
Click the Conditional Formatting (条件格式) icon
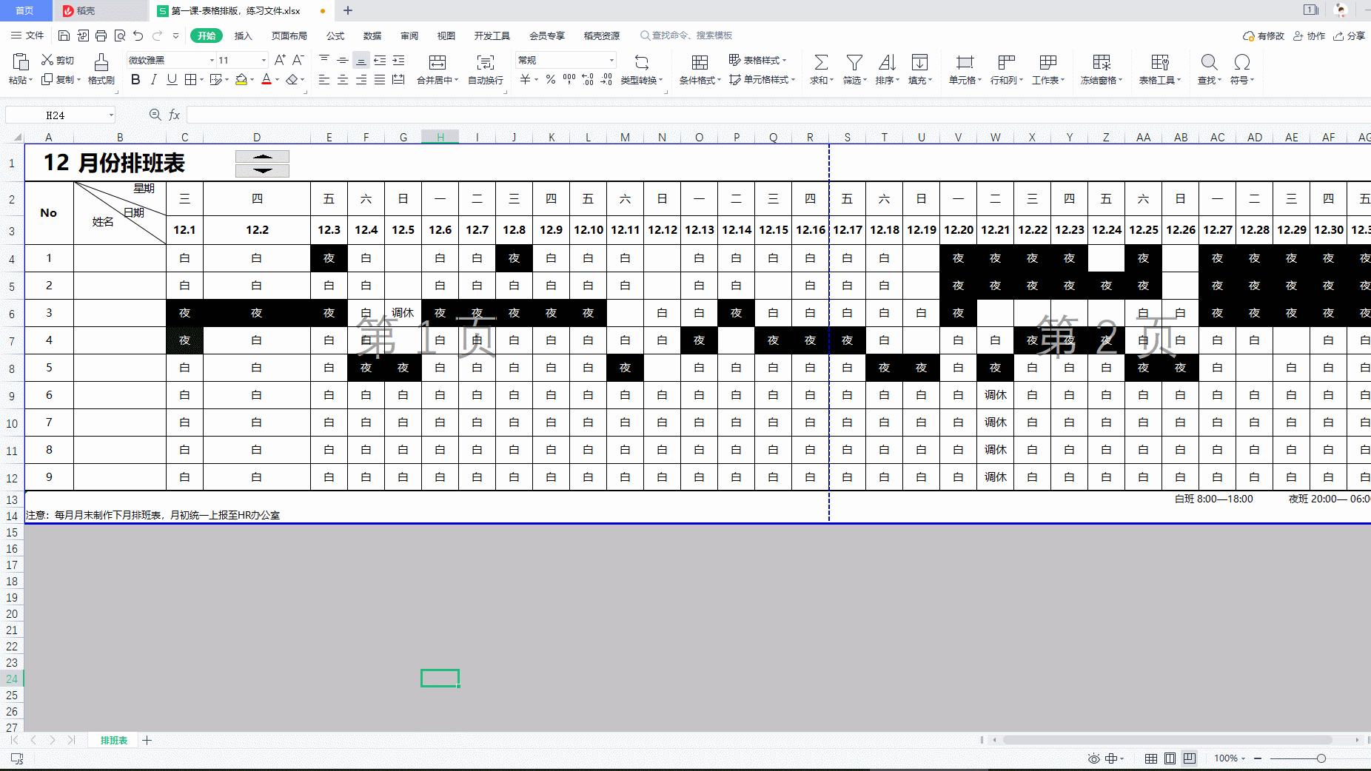tap(700, 62)
